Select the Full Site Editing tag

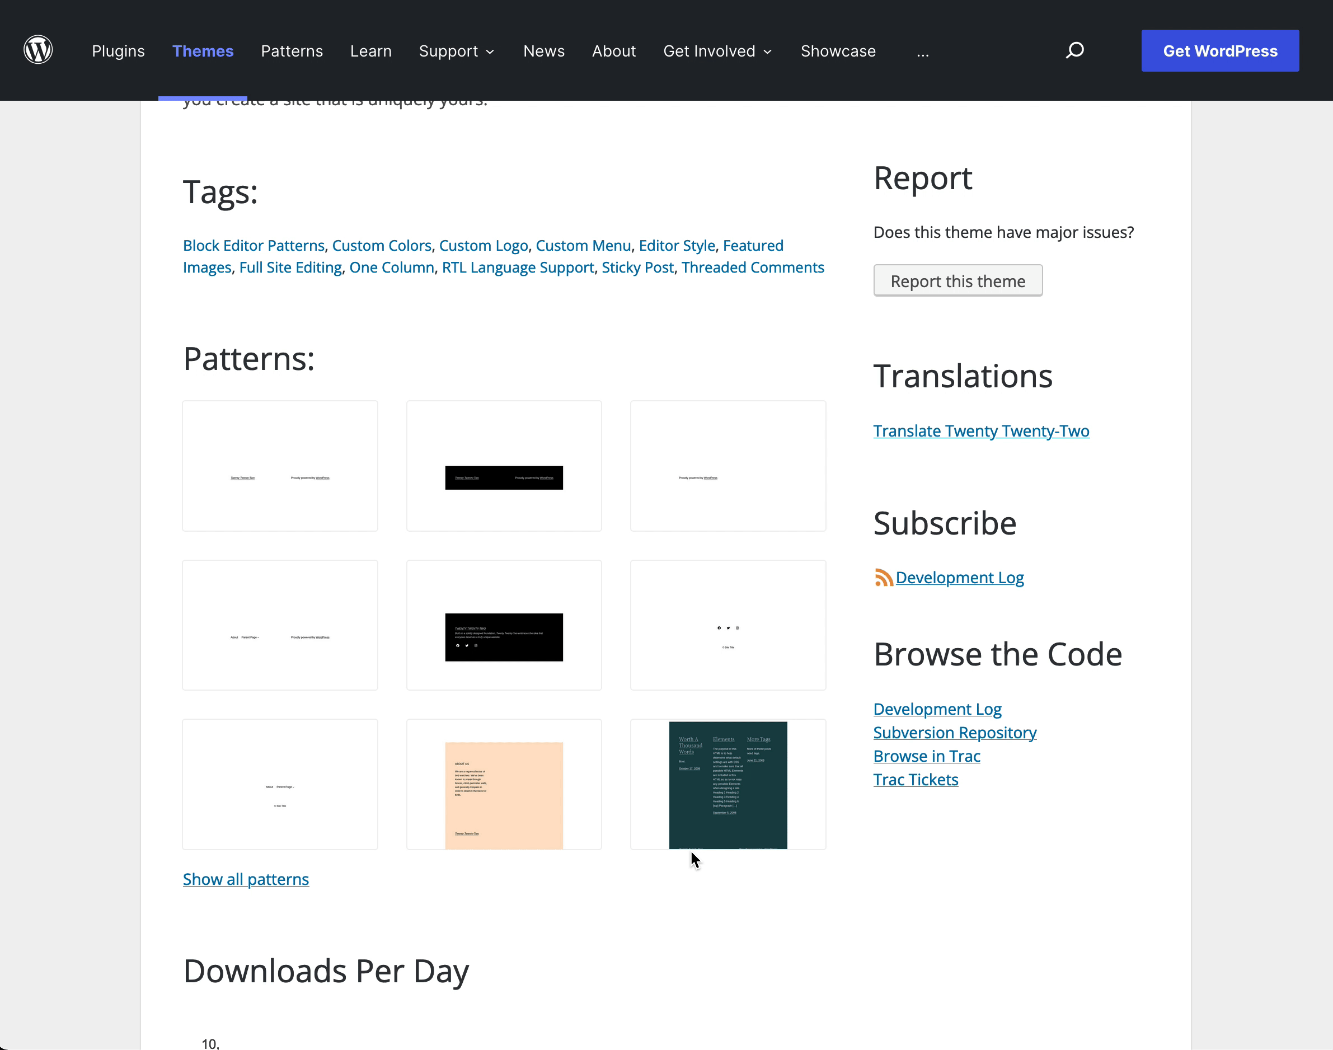coord(290,268)
